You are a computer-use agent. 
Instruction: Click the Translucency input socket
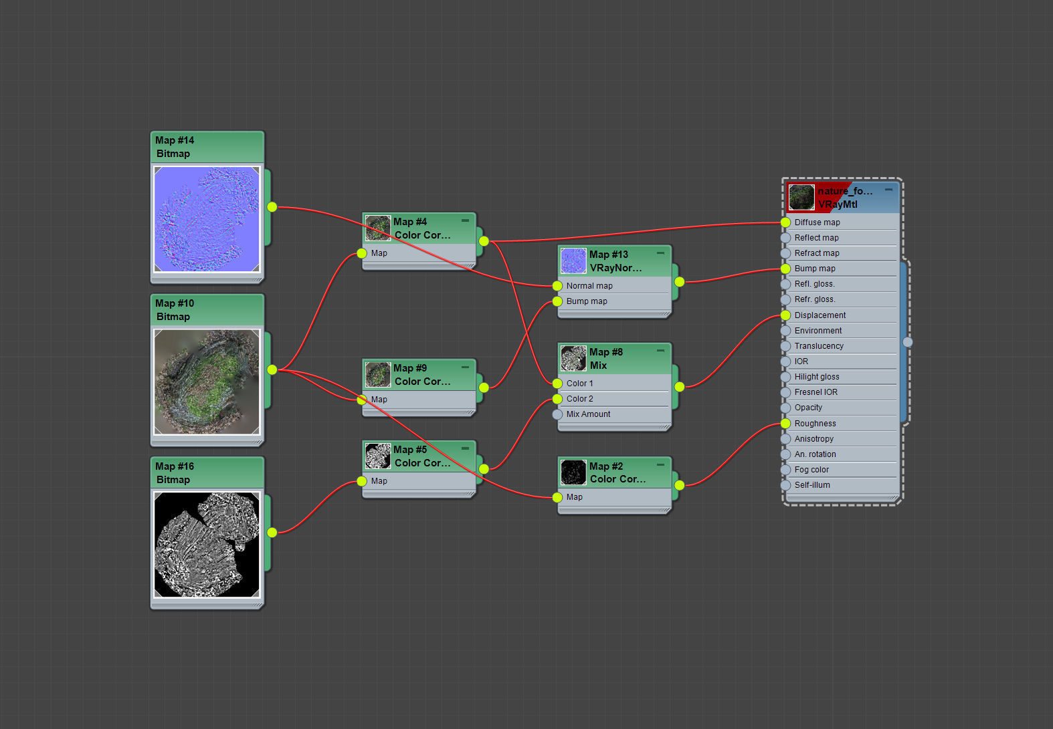pos(785,346)
